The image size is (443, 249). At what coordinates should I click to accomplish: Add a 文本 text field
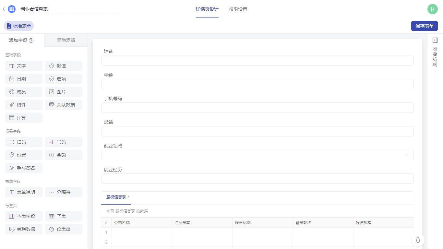tap(24, 66)
